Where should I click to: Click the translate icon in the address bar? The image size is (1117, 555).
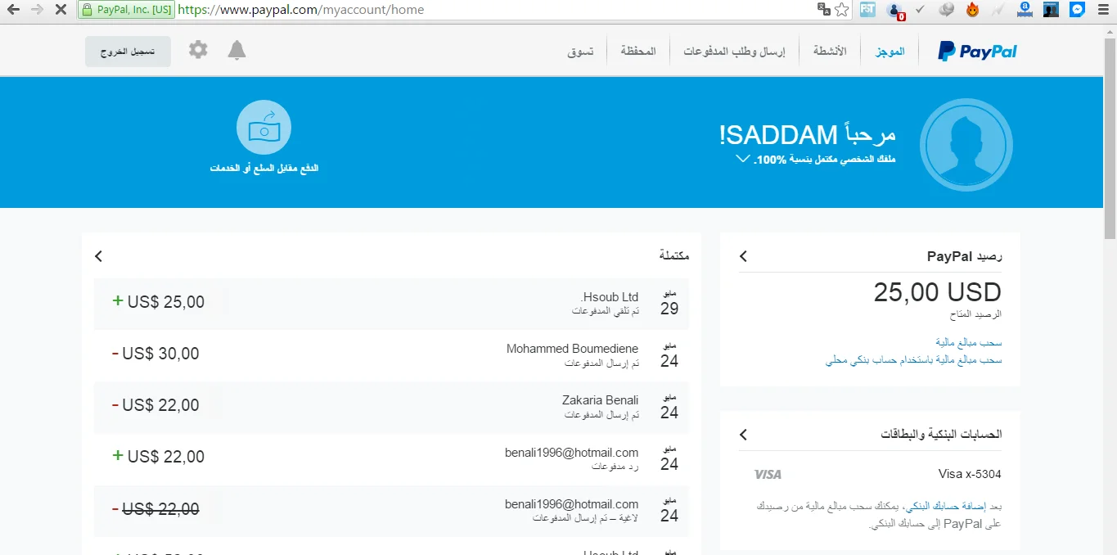pyautogui.click(x=823, y=10)
